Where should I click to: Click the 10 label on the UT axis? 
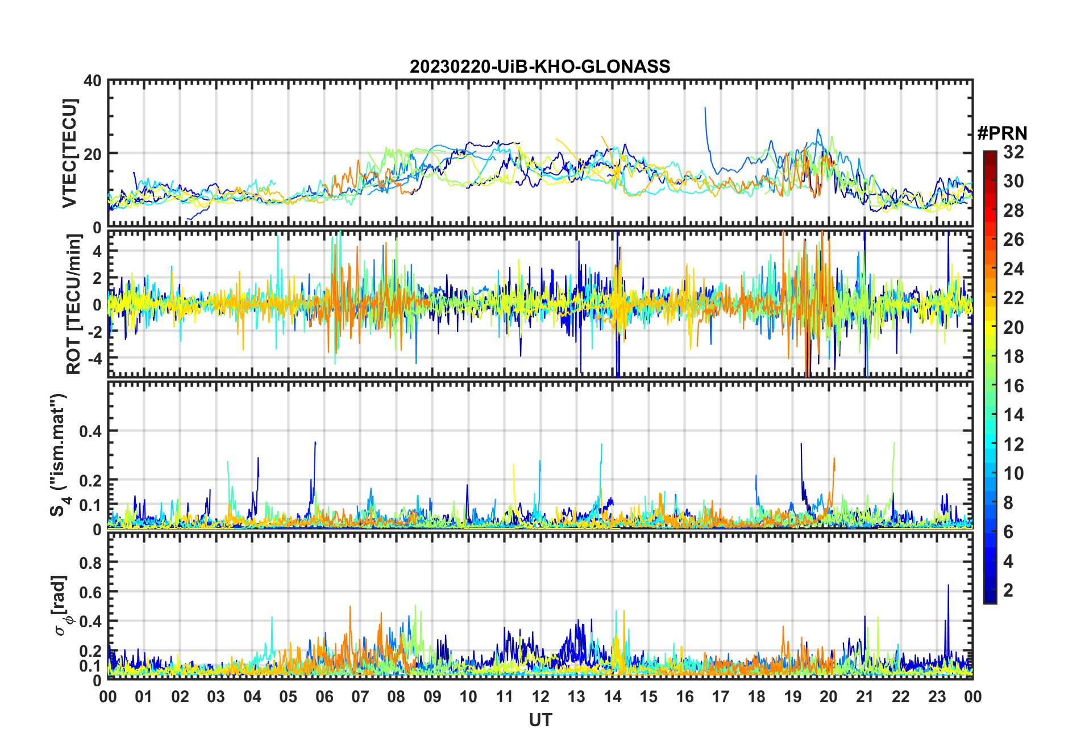(468, 697)
